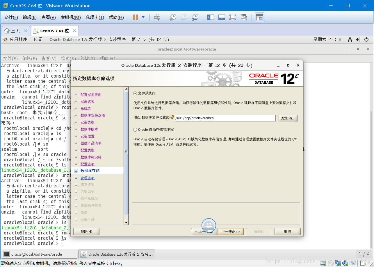Open the 查看(V) menu in VMware
The image size is (374, 267).
point(48,17)
